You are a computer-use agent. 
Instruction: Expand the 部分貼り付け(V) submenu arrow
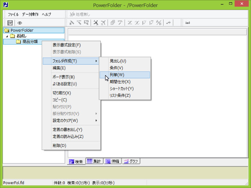pos(96,114)
